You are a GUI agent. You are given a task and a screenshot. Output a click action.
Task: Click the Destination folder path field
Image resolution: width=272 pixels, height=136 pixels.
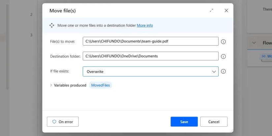150,56
